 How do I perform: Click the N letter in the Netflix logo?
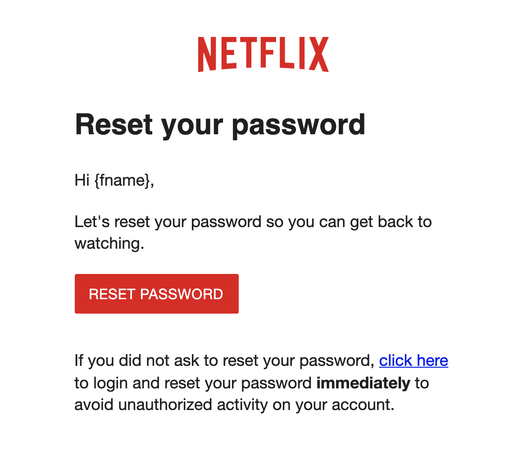click(208, 54)
